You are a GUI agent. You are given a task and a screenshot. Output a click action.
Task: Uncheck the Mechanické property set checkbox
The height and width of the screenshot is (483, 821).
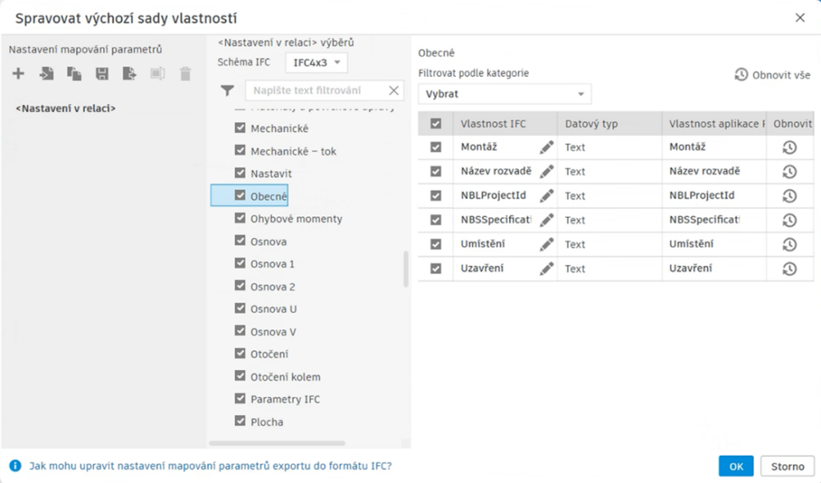(x=240, y=128)
